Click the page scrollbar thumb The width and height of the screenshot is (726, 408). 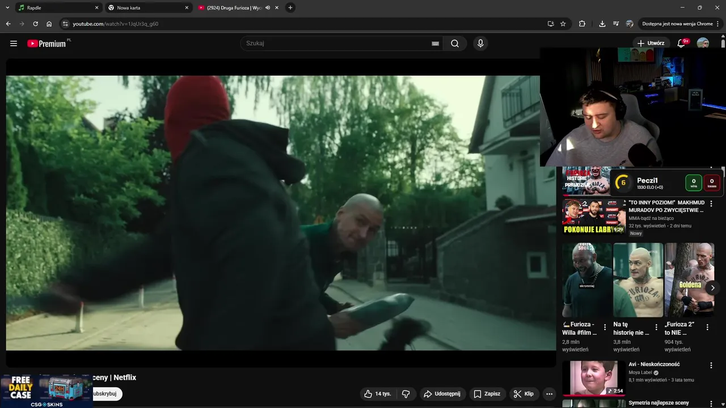click(x=723, y=43)
